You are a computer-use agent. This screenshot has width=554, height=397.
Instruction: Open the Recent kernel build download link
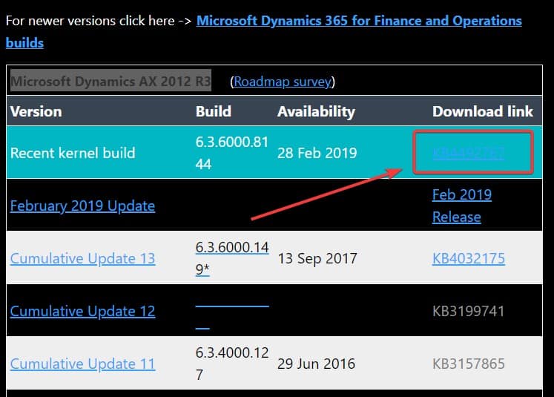click(468, 153)
